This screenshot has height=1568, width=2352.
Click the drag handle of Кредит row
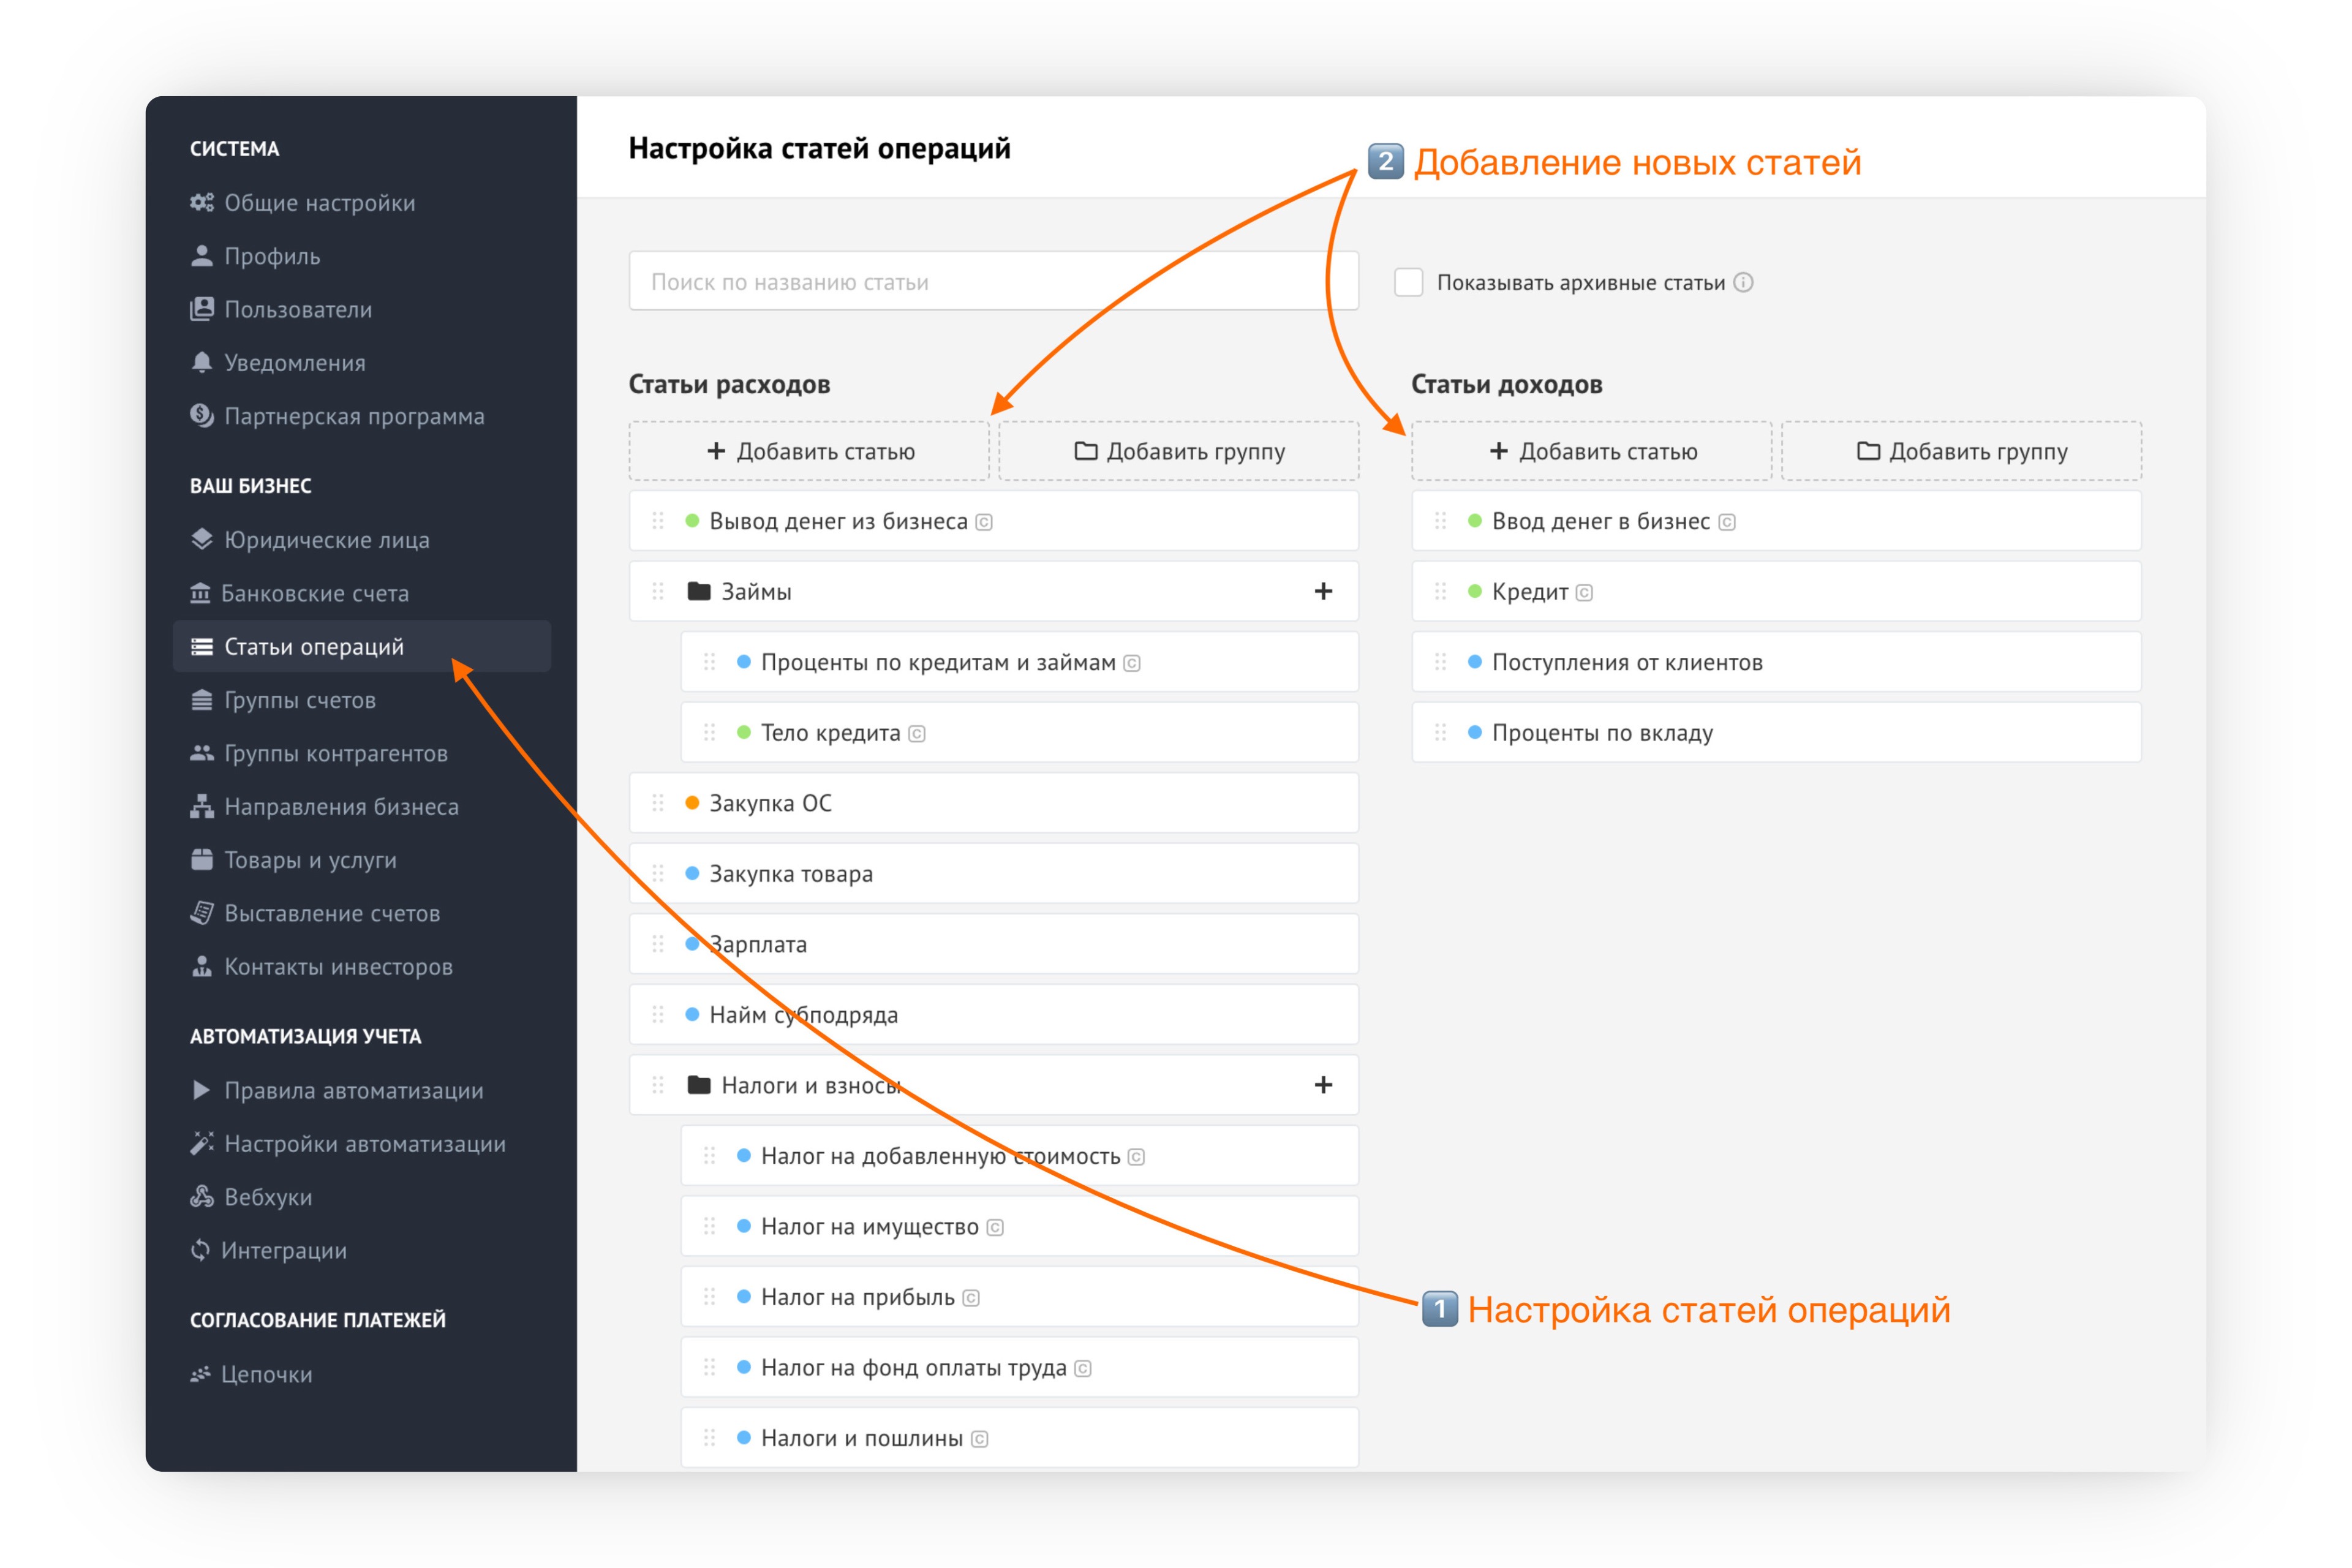1440,591
